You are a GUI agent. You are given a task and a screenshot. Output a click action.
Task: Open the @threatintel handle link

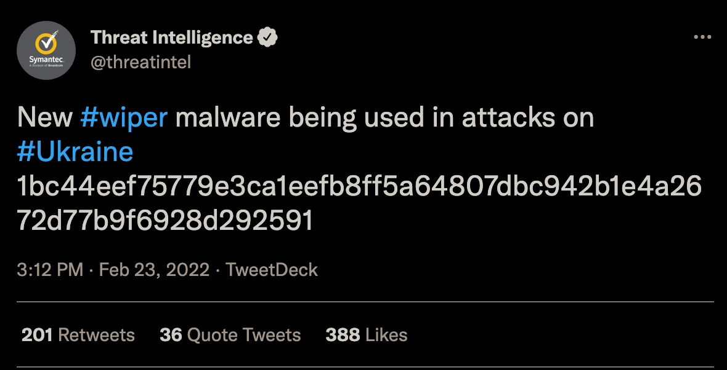point(141,62)
